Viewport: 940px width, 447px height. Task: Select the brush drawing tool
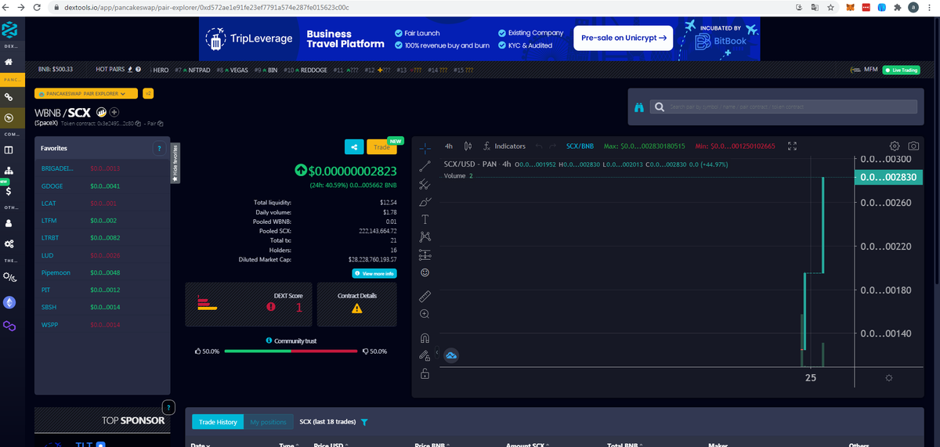pyautogui.click(x=425, y=202)
